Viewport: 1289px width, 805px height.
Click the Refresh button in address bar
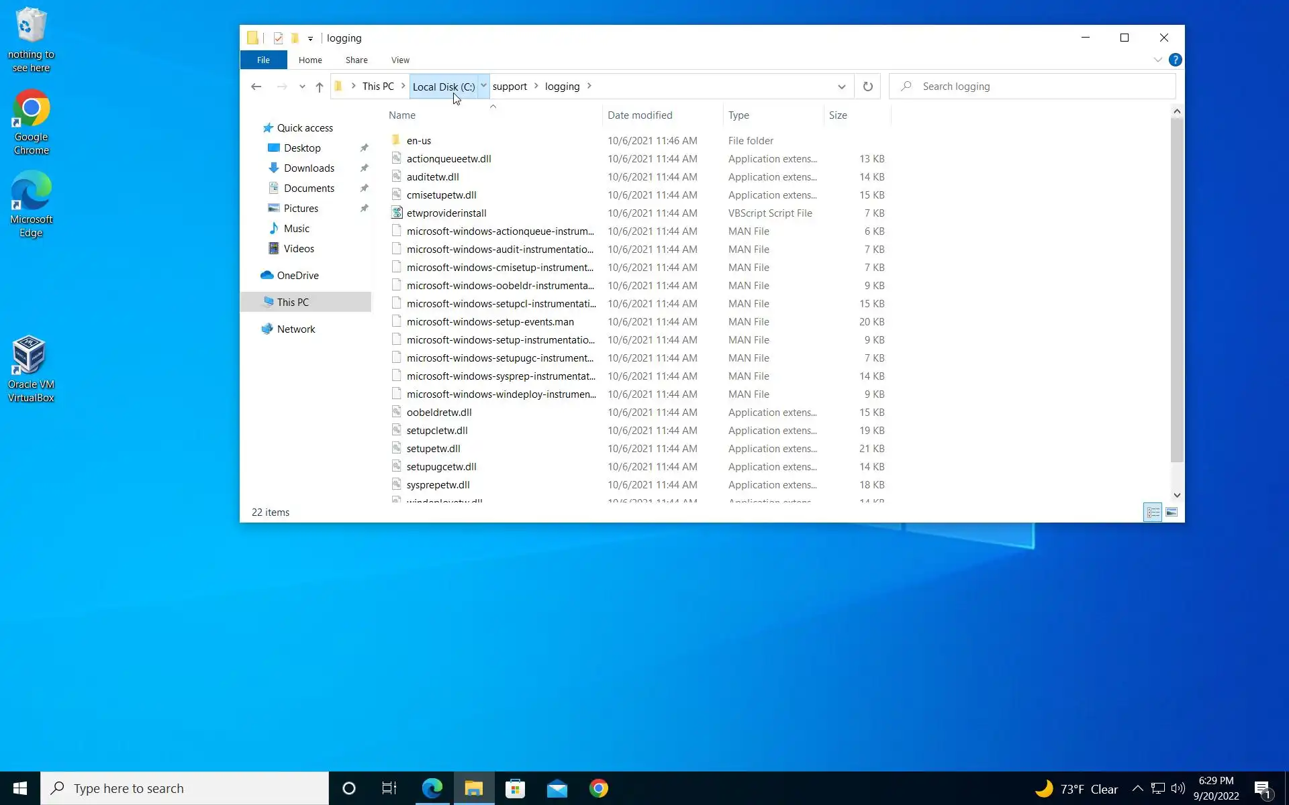point(867,87)
